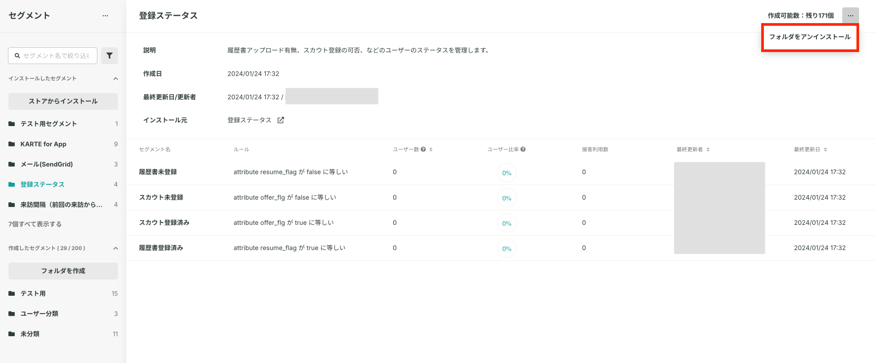Click the ルール column header
Viewport: 877px width, 363px height.
(x=242, y=150)
